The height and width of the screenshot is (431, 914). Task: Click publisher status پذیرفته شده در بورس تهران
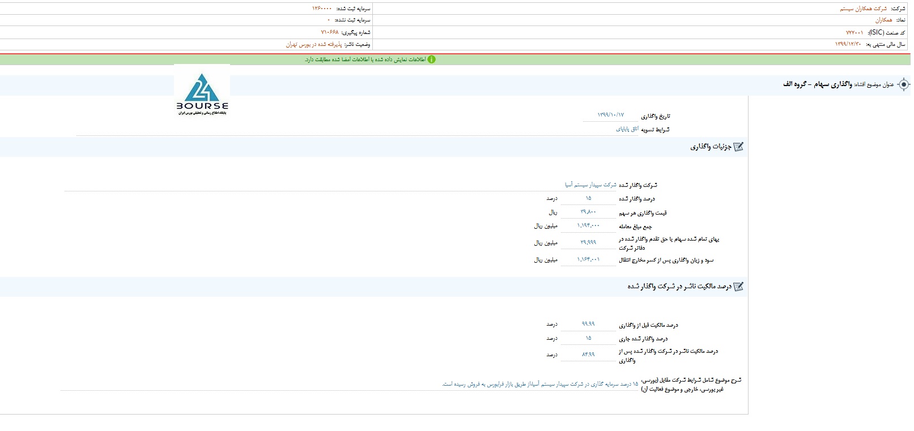click(x=314, y=44)
